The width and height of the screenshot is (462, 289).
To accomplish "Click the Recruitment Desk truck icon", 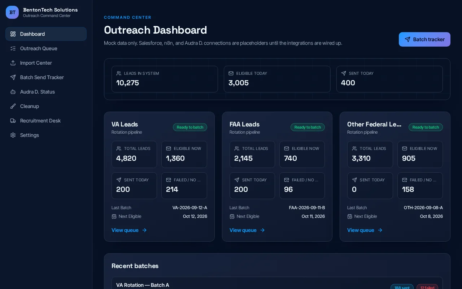I will [x=13, y=121].
